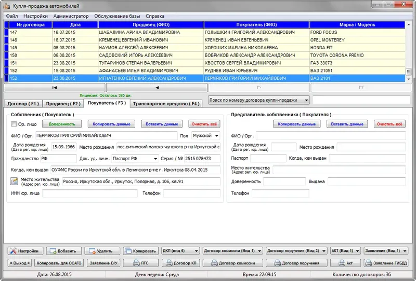
Task: Open Настройки with wrench icon
Action: 24,251
